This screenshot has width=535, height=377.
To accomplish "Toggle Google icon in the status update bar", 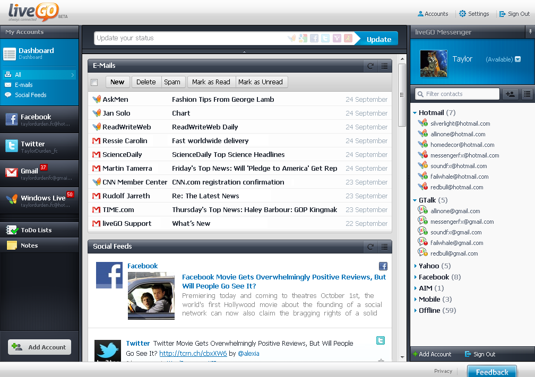I will 303,38.
